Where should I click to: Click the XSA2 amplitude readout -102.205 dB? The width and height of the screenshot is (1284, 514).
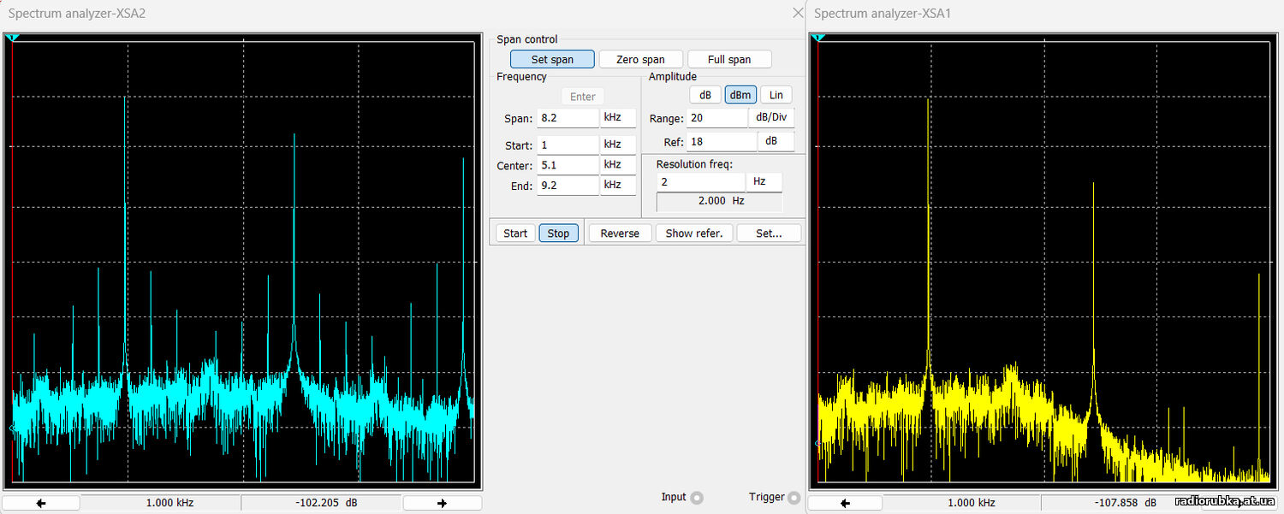click(321, 503)
